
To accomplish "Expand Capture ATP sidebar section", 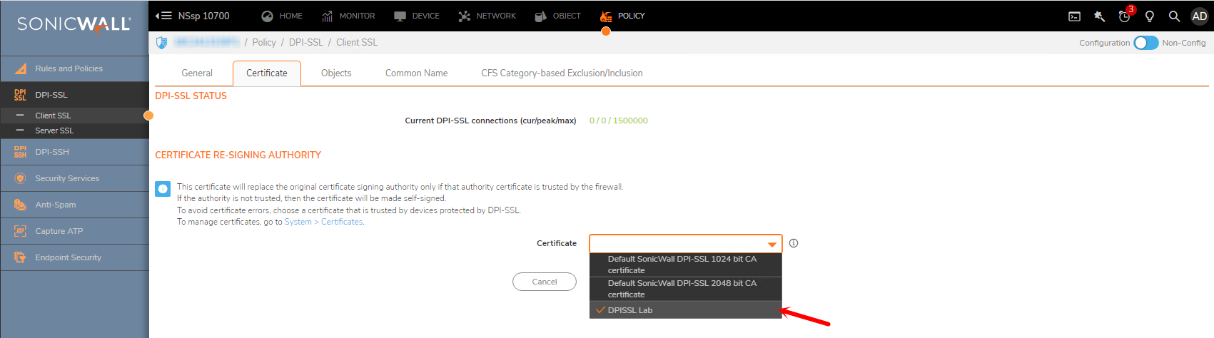I will point(59,231).
